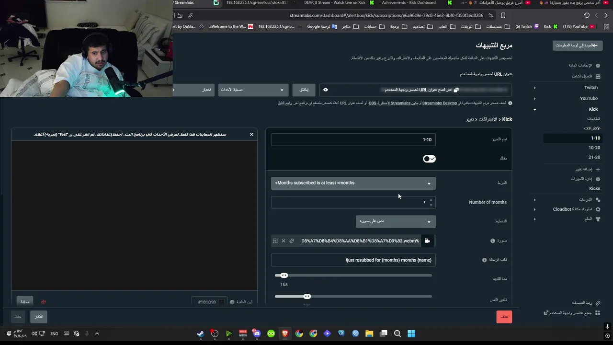Click the layout grid icon under General Settings
The height and width of the screenshot is (345, 613).
pos(598,76)
